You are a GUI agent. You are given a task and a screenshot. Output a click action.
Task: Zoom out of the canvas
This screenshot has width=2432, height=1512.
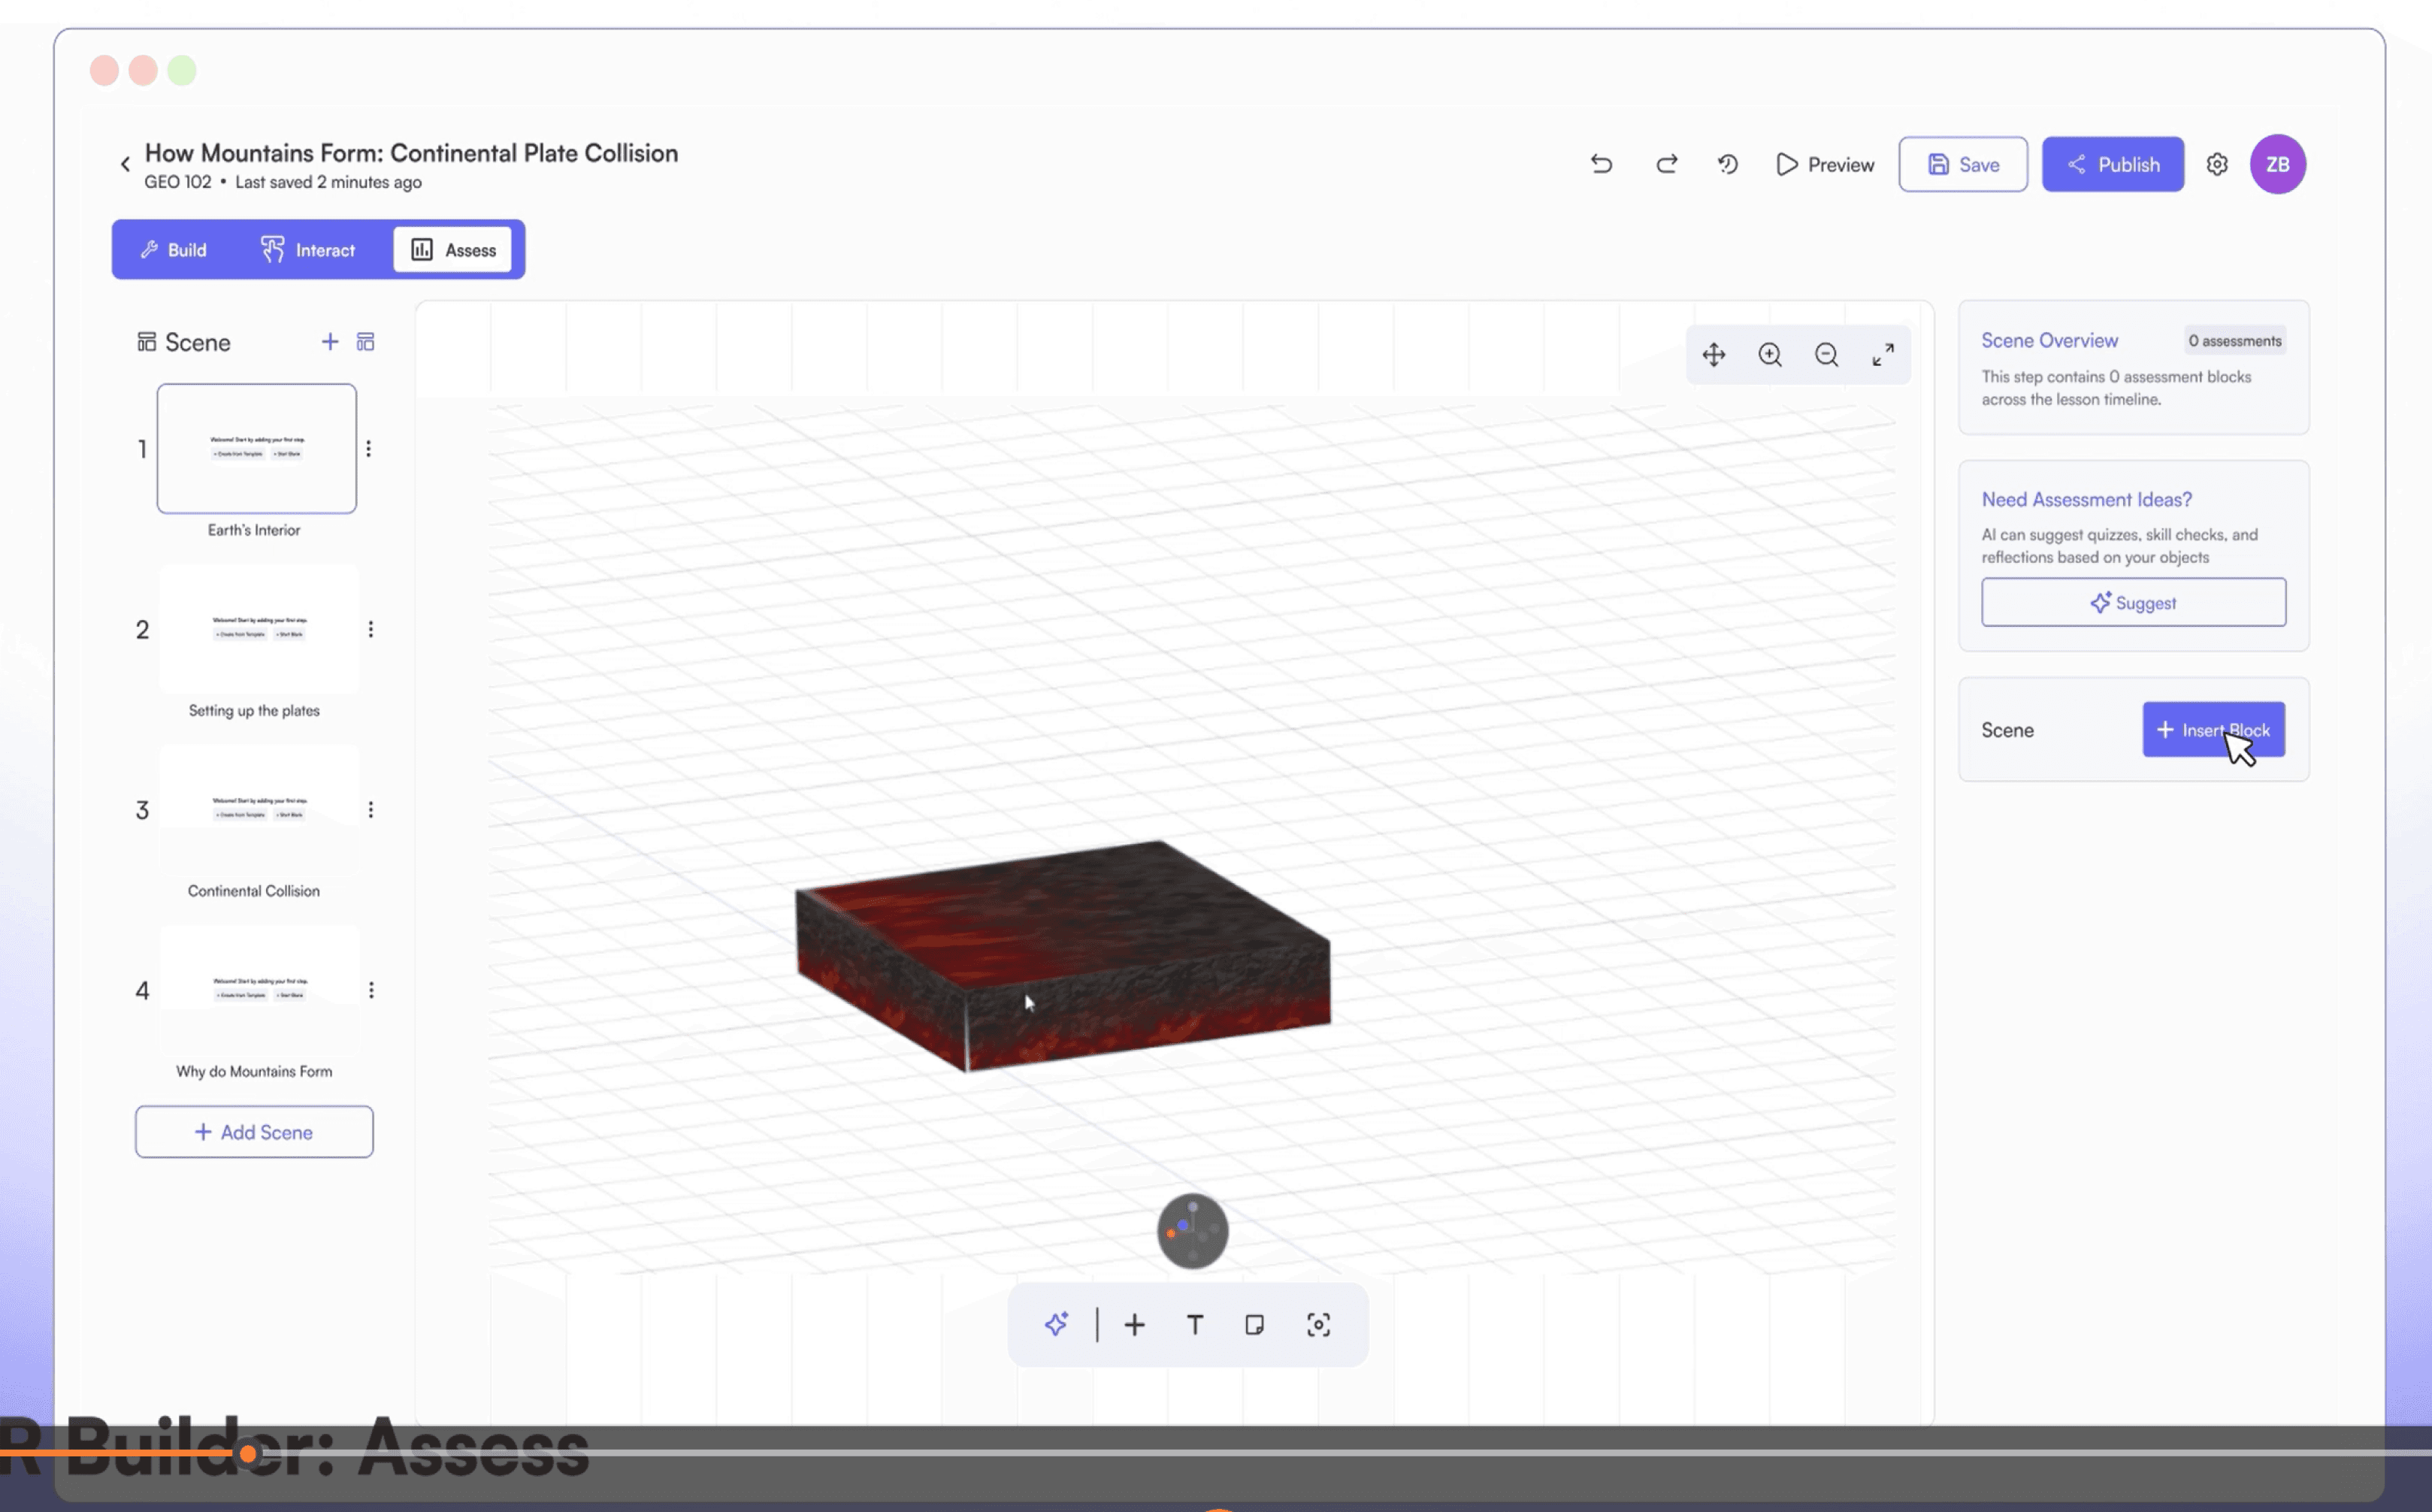pyautogui.click(x=1826, y=355)
